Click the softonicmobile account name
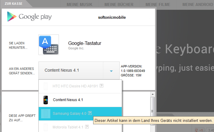214x132 pixels. click(x=112, y=17)
